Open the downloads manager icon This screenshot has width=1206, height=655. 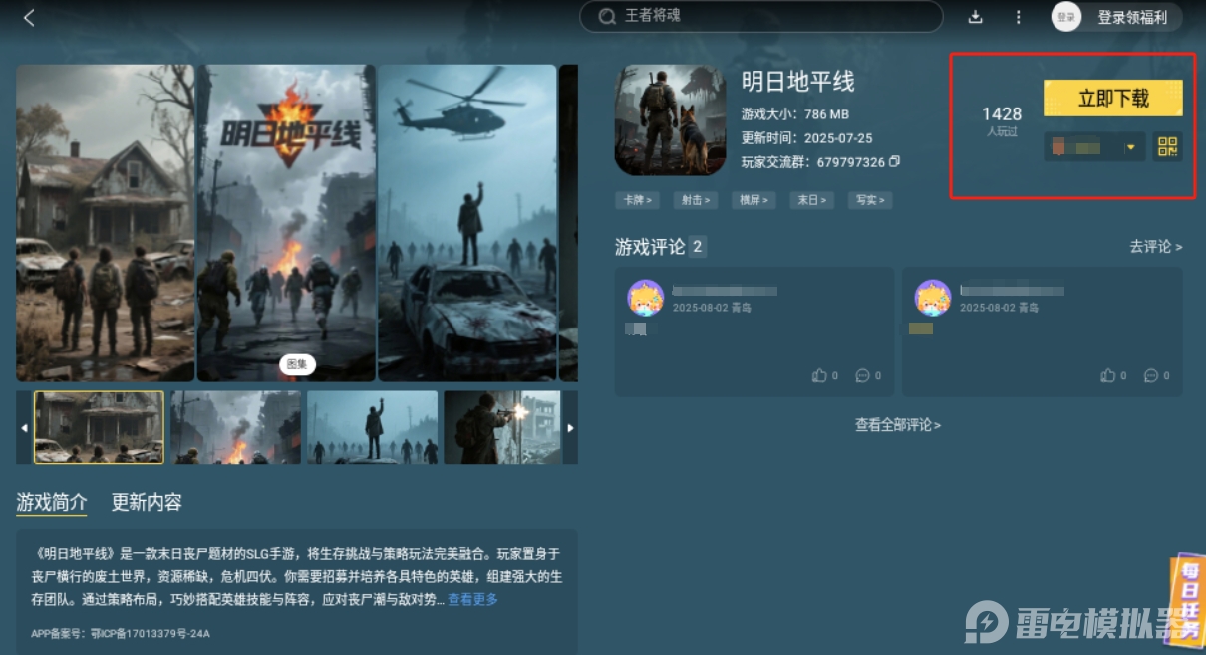[976, 17]
